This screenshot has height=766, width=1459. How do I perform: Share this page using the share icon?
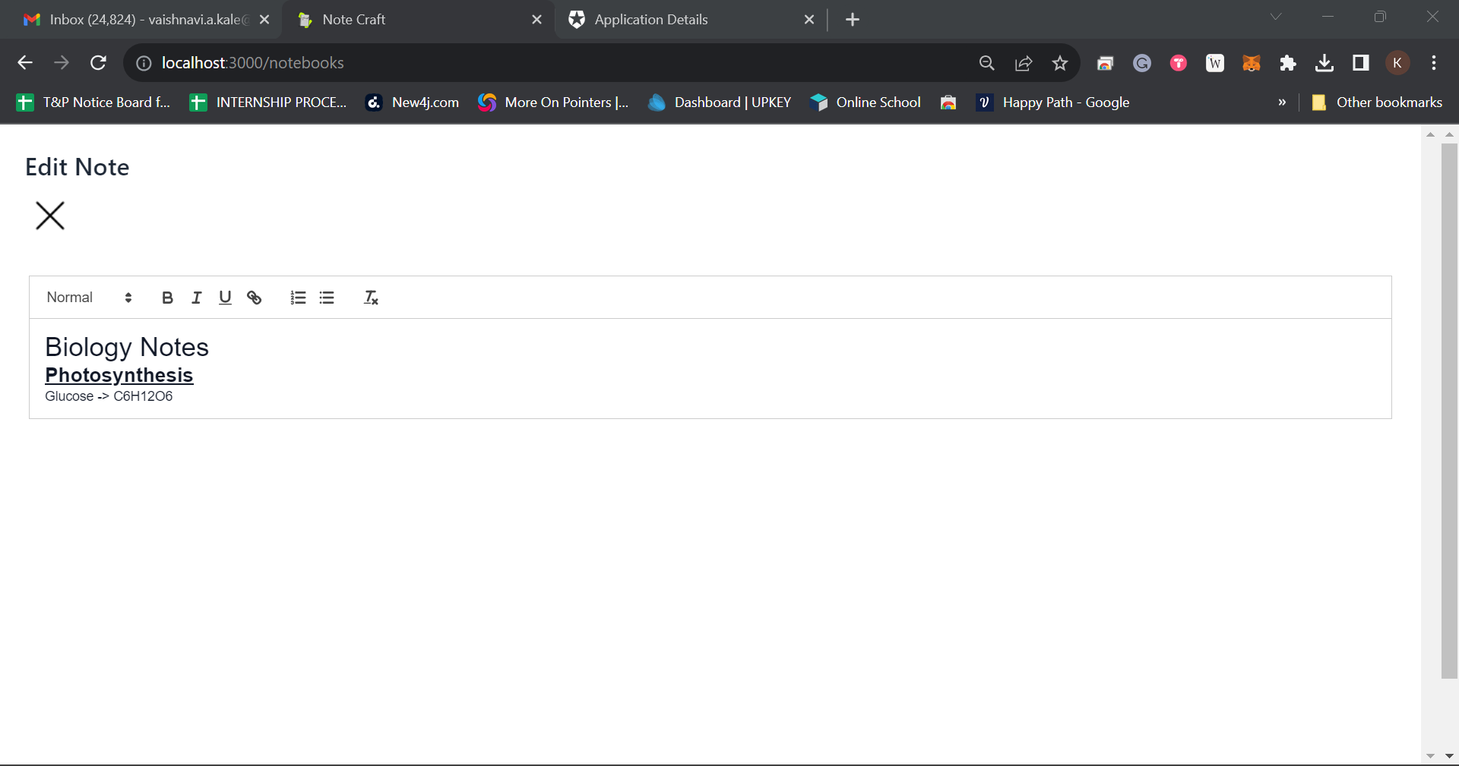[1024, 63]
